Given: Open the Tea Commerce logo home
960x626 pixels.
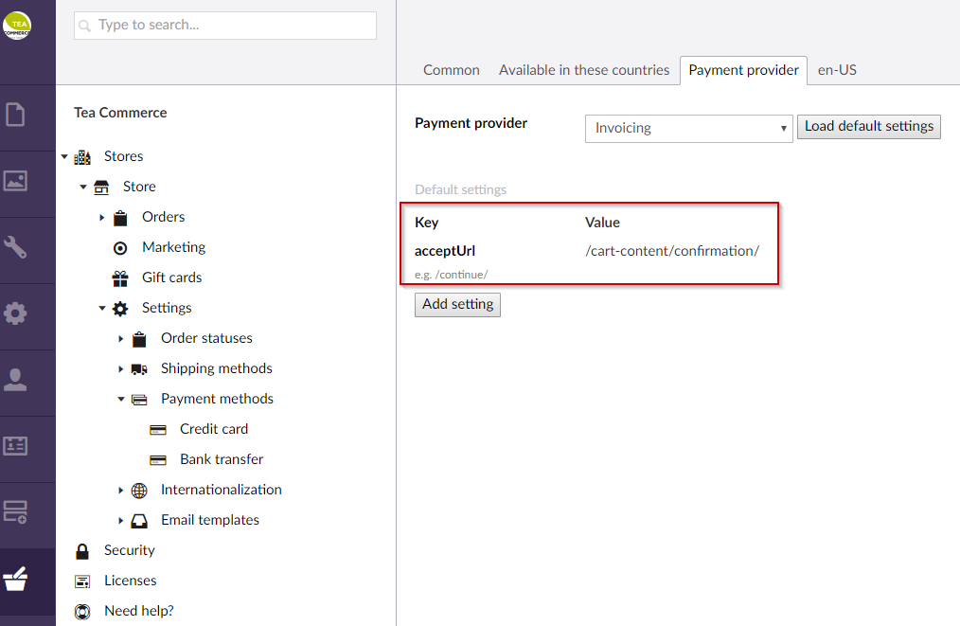Looking at the screenshot, I should click(x=16, y=26).
